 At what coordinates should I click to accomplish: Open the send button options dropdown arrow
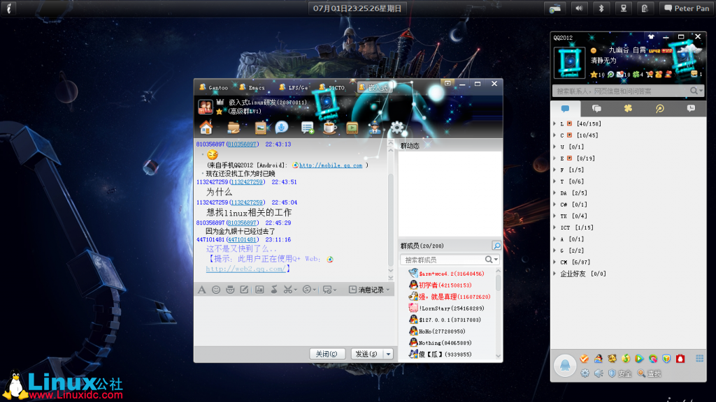(388, 354)
